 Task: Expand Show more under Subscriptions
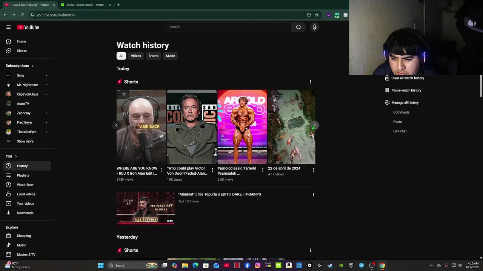(x=26, y=141)
